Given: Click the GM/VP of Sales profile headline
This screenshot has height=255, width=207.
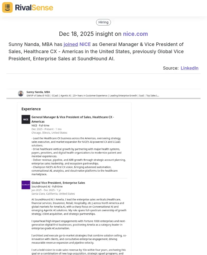Looking at the screenshot, I should coord(93,95).
